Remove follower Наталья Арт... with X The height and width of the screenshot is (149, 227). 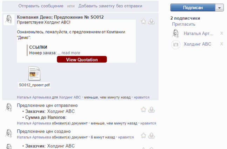click(222, 33)
